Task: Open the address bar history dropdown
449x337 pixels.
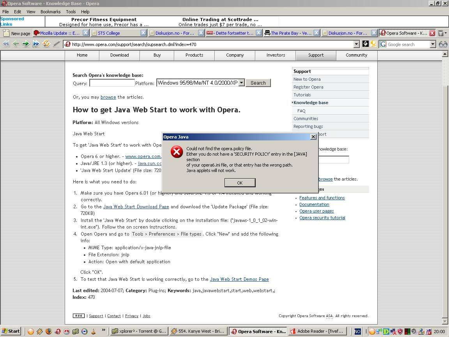Action: pyautogui.click(x=356, y=44)
